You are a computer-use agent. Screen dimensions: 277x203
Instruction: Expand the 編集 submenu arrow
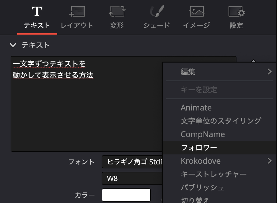click(x=269, y=72)
